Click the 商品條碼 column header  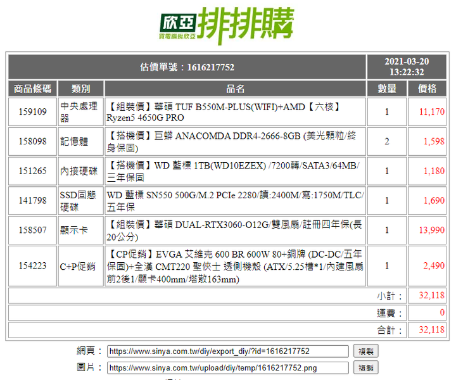coord(32,89)
